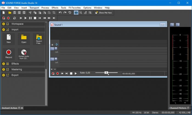Toggle the channel 1 button in the Sound 1 track

[52, 48]
